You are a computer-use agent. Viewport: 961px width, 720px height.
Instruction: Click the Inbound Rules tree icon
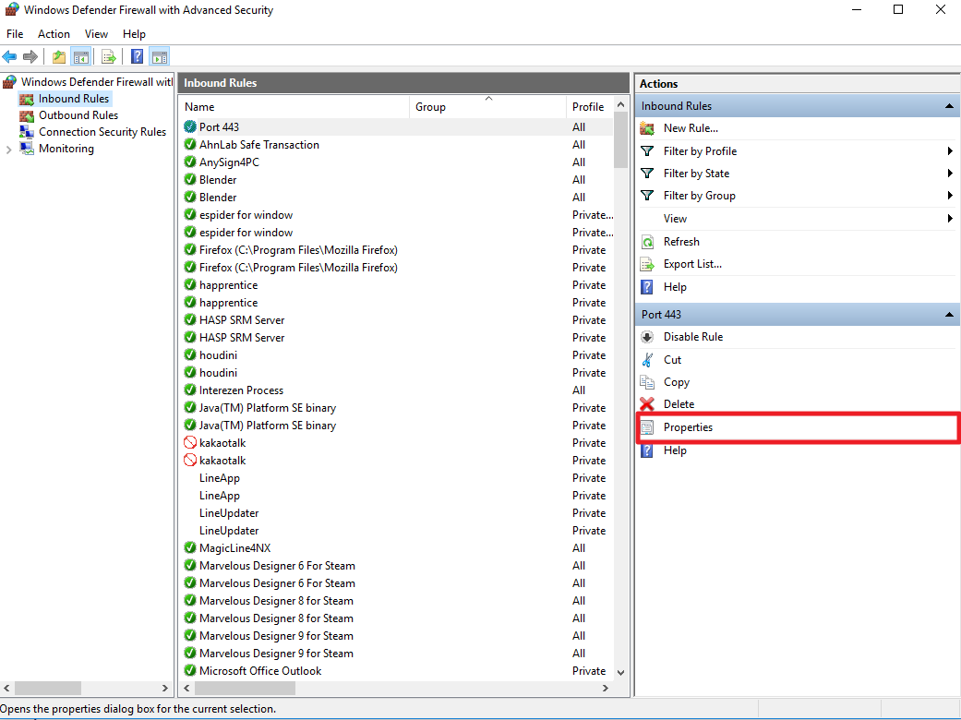point(27,99)
